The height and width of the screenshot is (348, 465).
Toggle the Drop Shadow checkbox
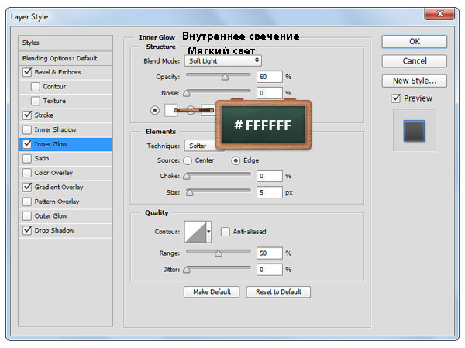pos(27,230)
